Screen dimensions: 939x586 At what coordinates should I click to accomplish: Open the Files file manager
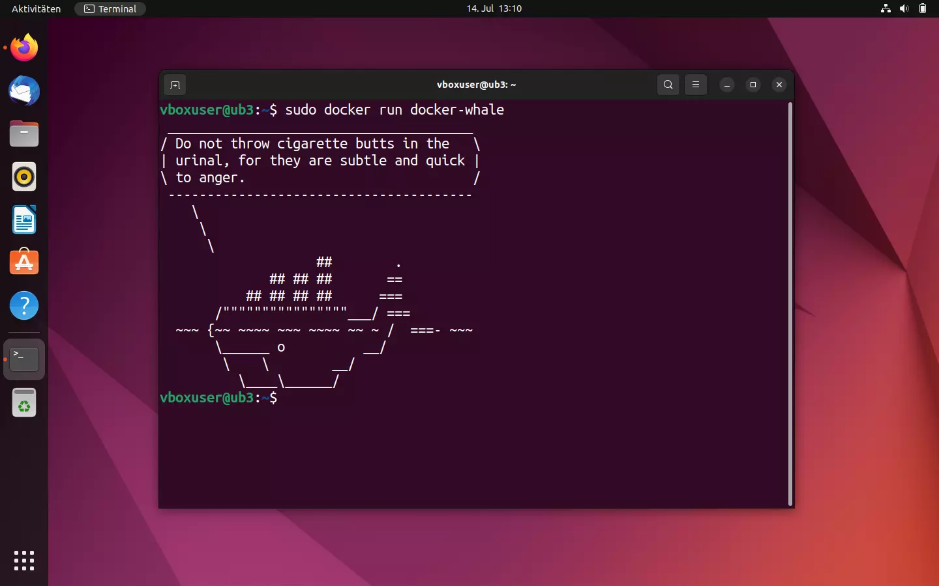[23, 133]
